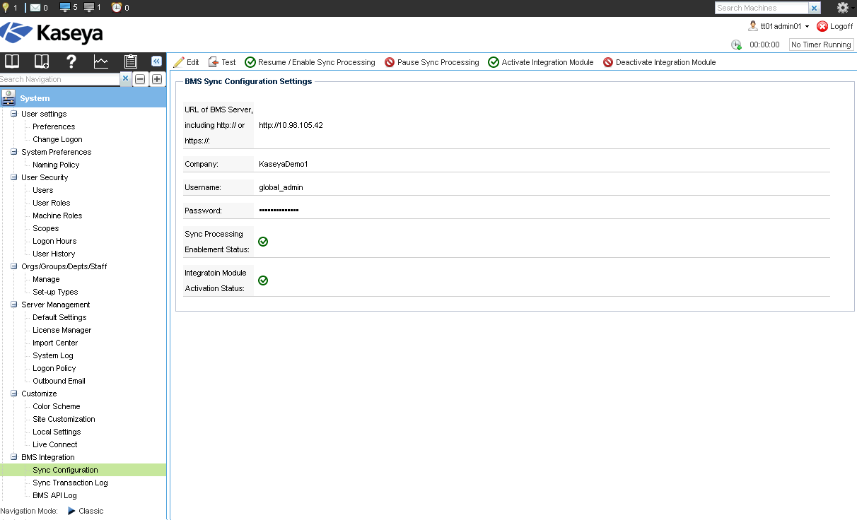This screenshot has width=857, height=520.
Task: Open Live Connect page
Action: [x=55, y=444]
